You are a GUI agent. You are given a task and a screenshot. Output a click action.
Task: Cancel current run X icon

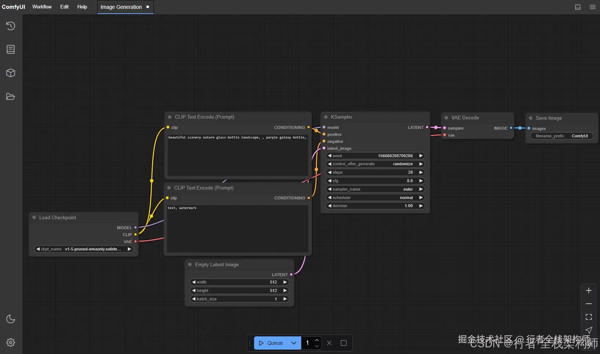pos(329,343)
